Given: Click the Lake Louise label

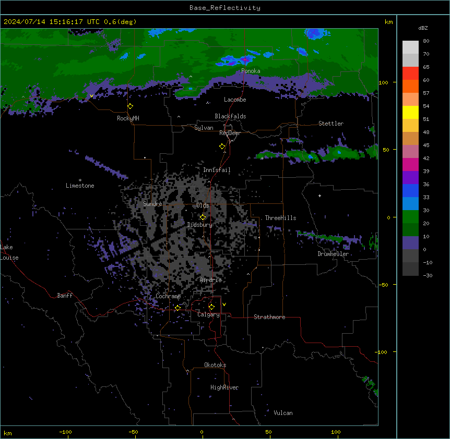Looking at the screenshot, I should pyautogui.click(x=9, y=252).
